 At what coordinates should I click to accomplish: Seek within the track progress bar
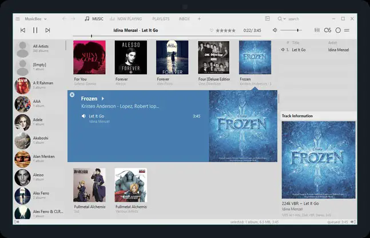coord(167,36)
